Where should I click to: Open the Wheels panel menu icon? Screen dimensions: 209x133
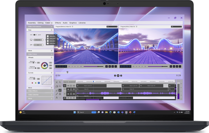51,58
